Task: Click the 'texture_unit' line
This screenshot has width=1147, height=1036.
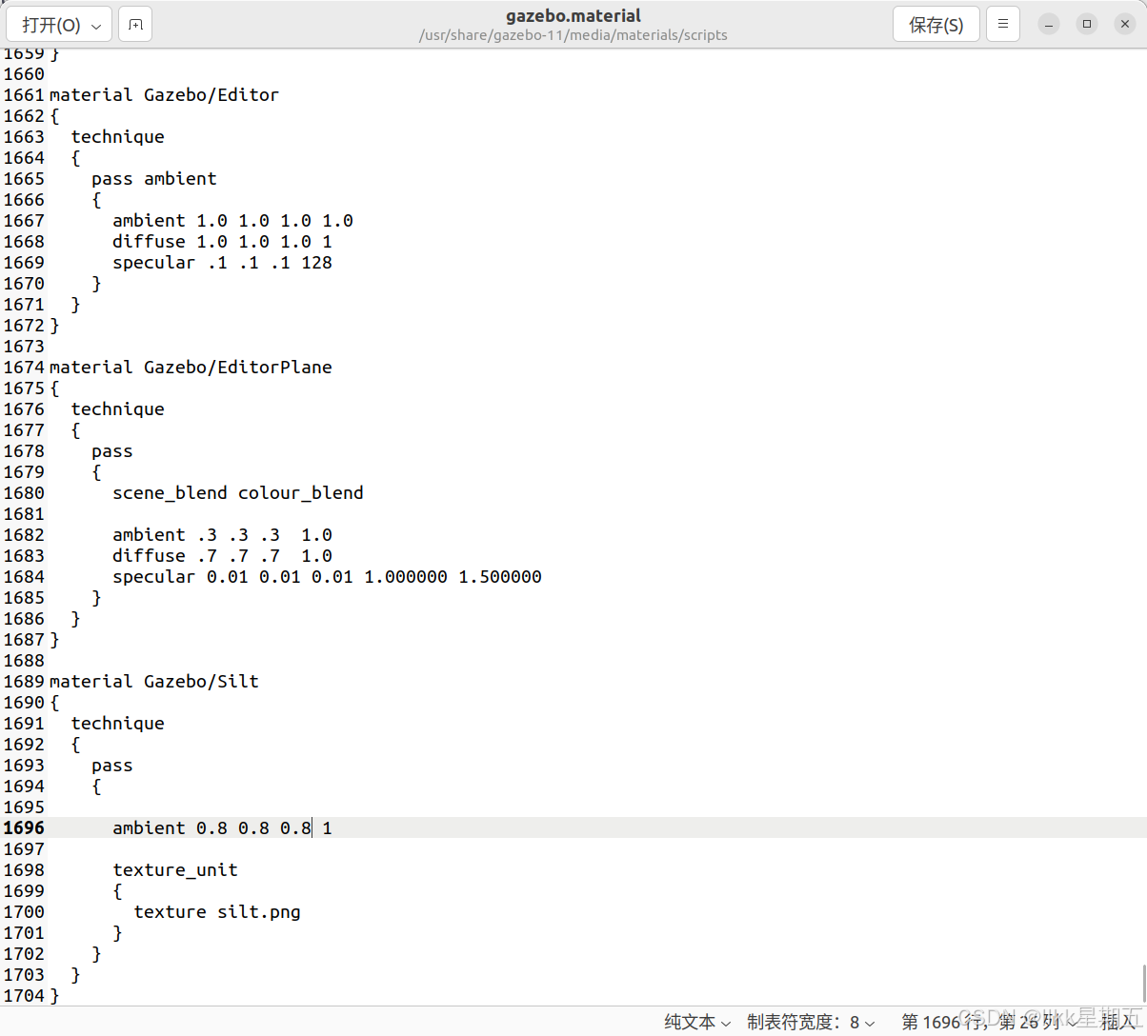Action: click(175, 870)
